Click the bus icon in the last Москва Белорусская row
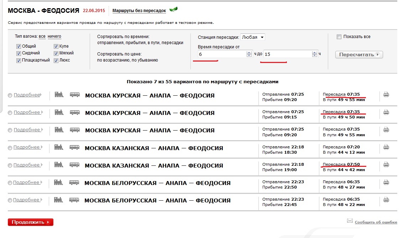 click(74, 200)
